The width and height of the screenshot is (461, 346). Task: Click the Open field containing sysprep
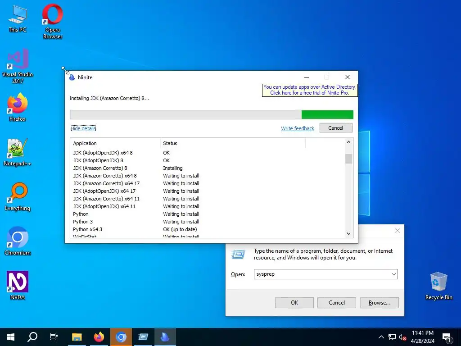[326, 274]
